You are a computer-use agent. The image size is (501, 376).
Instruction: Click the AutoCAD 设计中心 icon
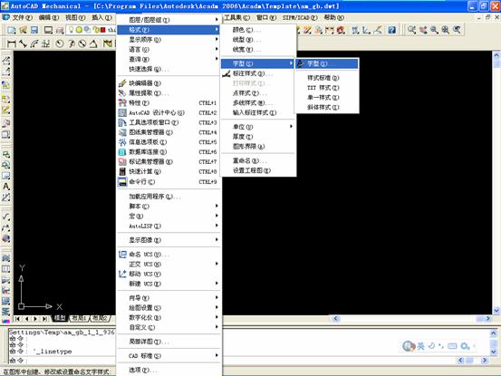[x=122, y=112]
